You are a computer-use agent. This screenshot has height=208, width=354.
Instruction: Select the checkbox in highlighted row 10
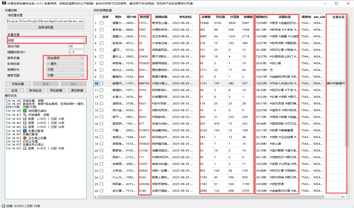101,83
